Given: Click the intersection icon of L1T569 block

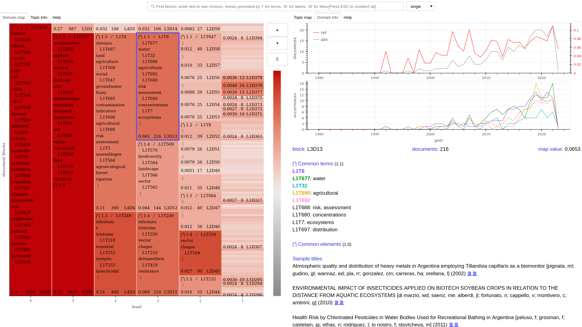Looking at the screenshot, I should [140, 144].
